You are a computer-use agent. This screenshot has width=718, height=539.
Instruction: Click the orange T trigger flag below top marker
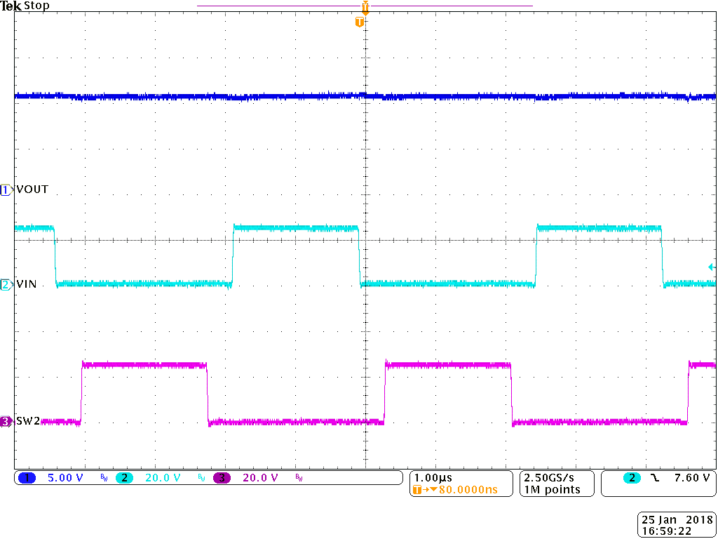pos(360,21)
